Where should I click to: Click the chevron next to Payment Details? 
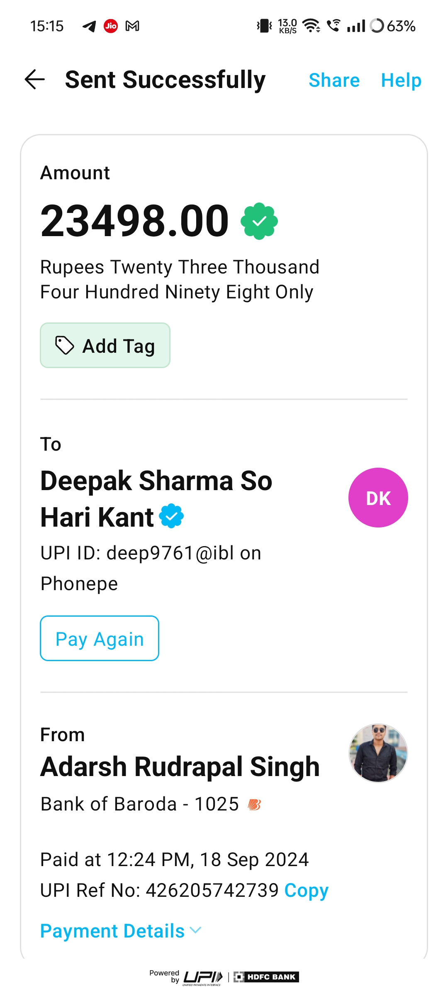[195, 930]
